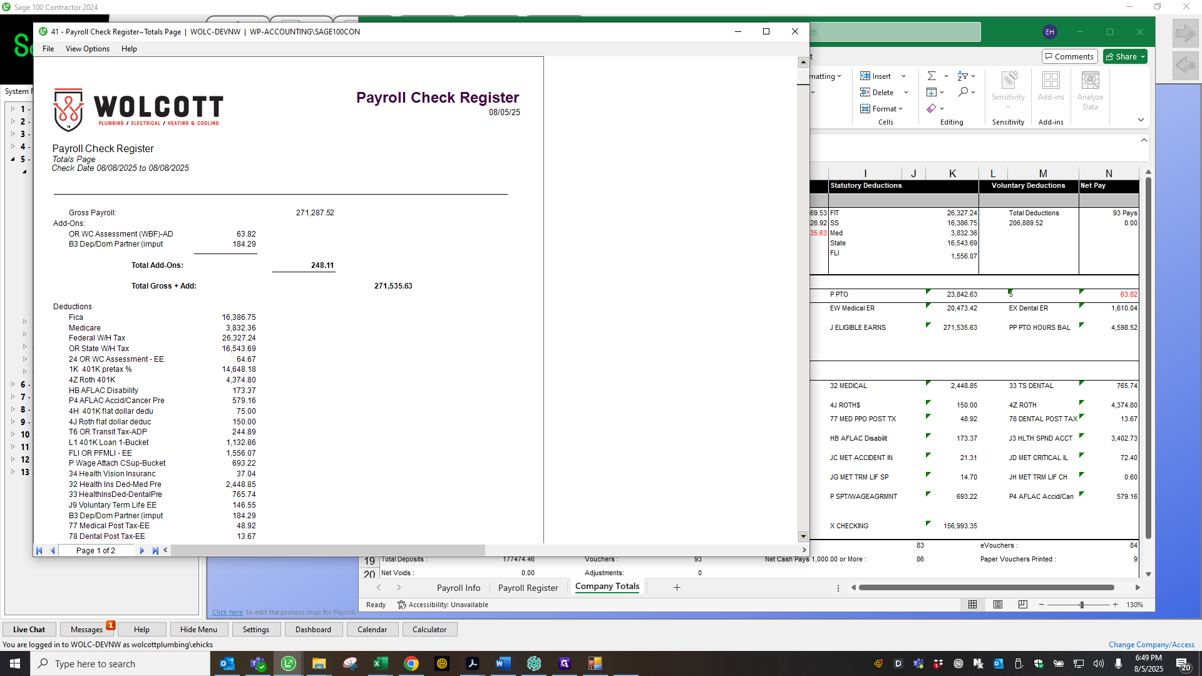
Task: Open Outlook from the taskbar
Action: 227,663
